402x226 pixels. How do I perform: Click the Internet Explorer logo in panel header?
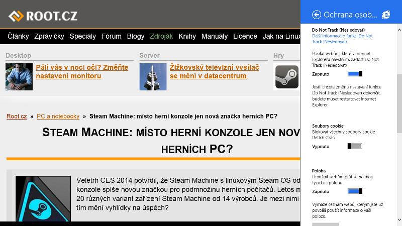(x=386, y=15)
